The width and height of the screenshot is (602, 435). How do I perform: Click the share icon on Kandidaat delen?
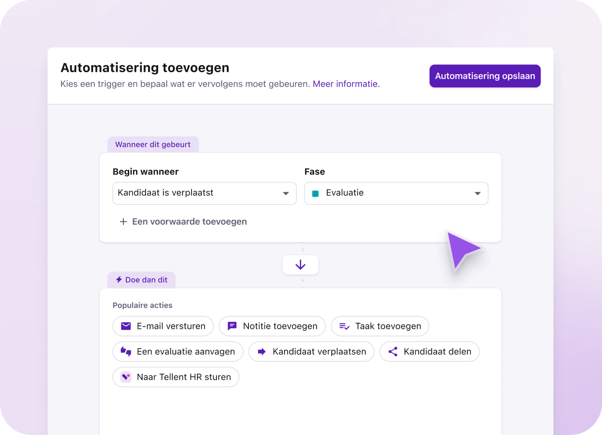[393, 351]
